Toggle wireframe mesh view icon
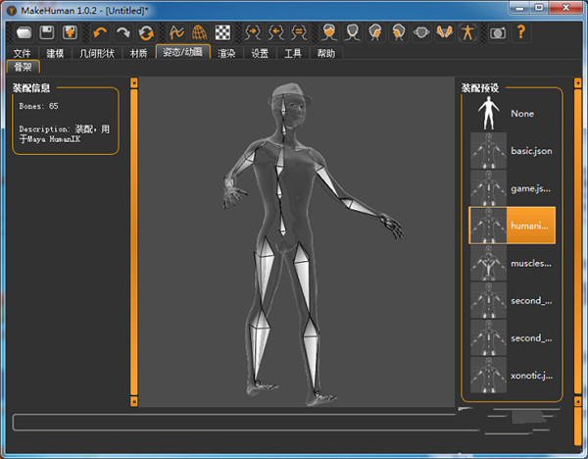 199,32
